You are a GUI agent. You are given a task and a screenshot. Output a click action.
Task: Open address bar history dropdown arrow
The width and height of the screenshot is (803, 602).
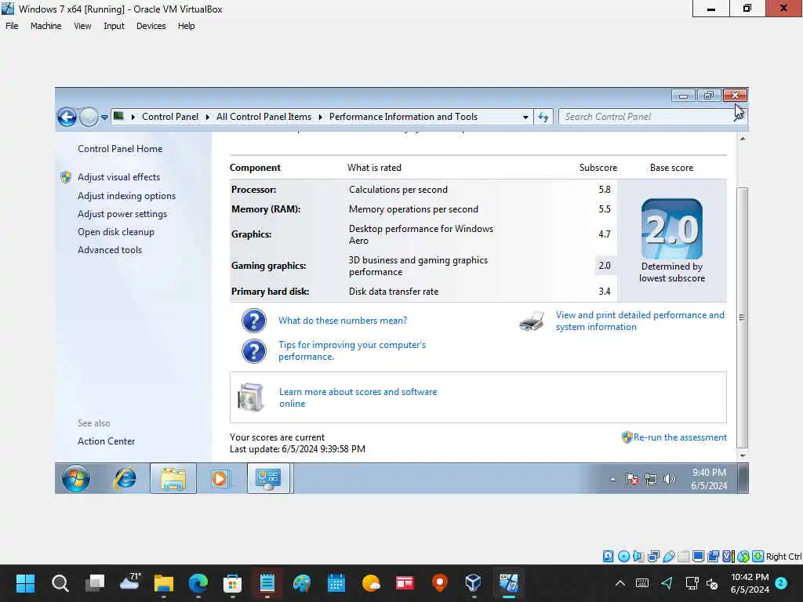click(x=525, y=118)
